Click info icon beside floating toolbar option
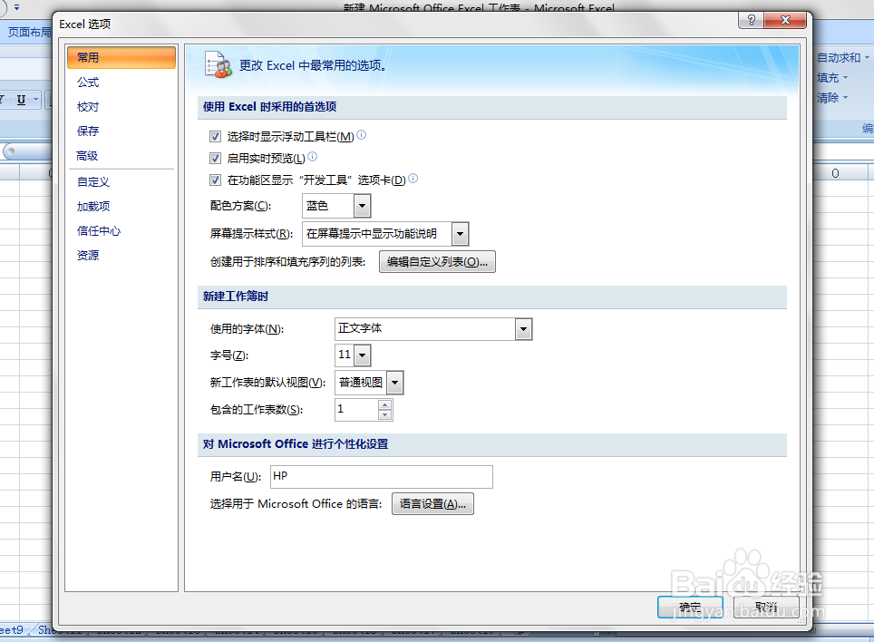Viewport: 874px width, 642px height. (361, 134)
